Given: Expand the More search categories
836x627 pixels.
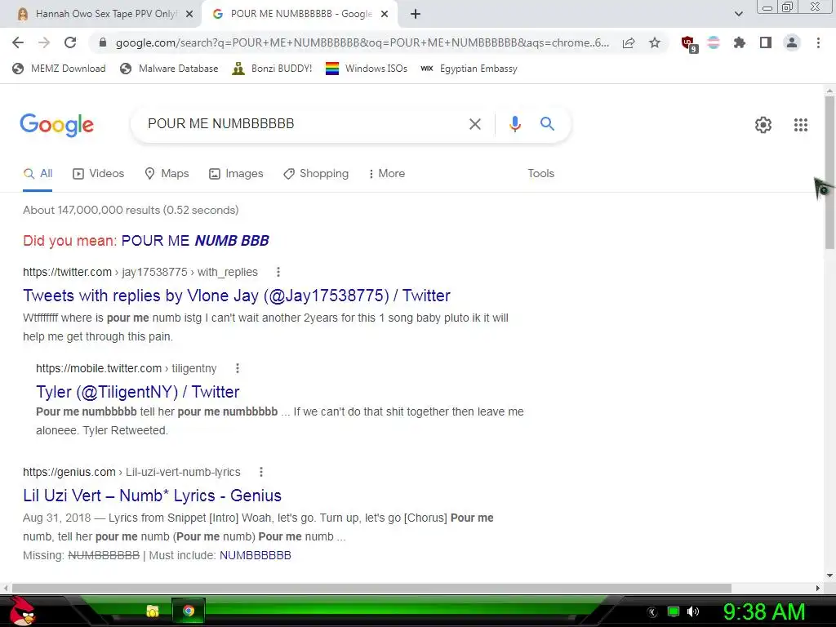Looking at the screenshot, I should click(386, 174).
